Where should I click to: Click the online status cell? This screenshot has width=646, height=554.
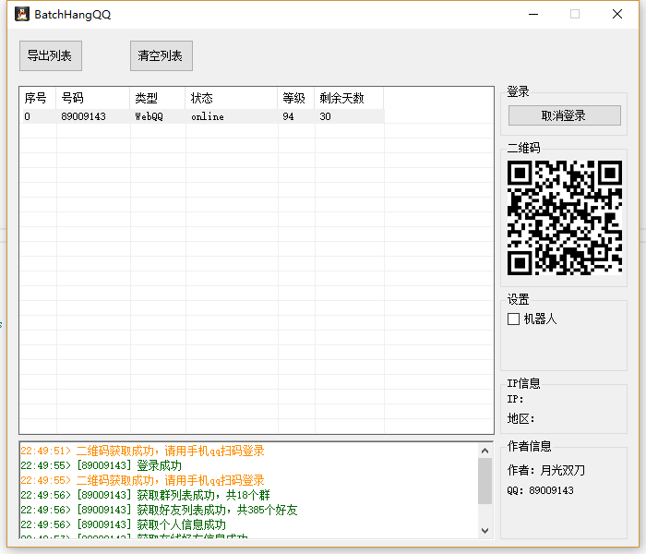(x=208, y=116)
